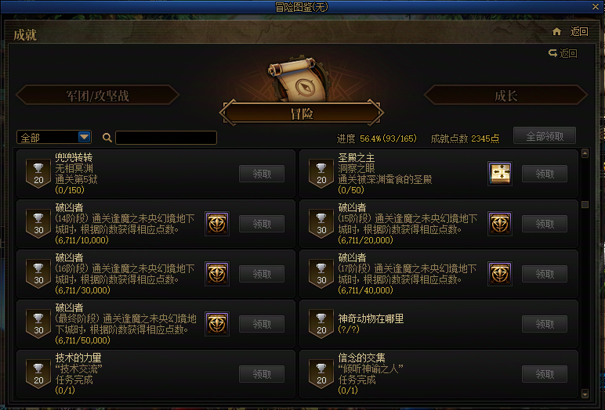Click the 14阶段 破凶者 reward emblem icon
This screenshot has height=410, width=605.
217,224
